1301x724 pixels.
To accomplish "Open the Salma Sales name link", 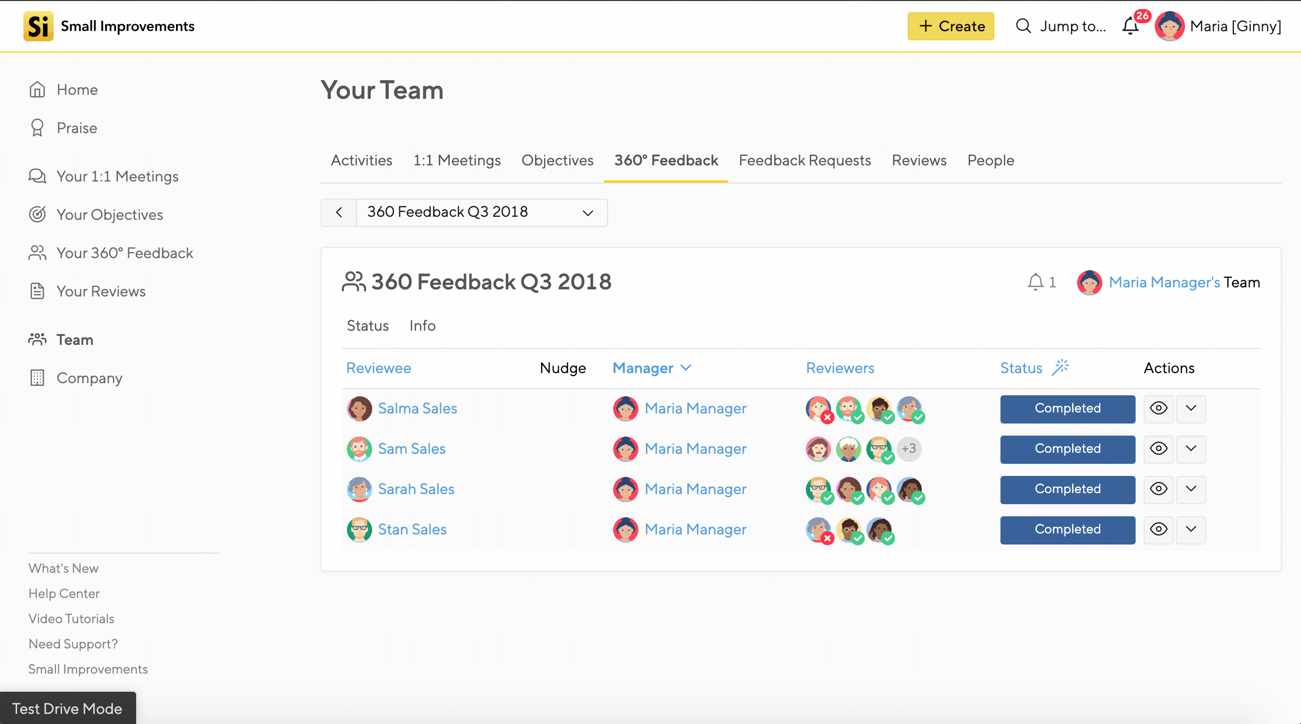I will click(x=418, y=408).
